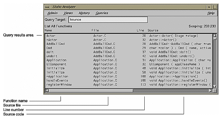Viewport: 222px width, 119px height.
Task: Select the Application function name
Action: [56, 60]
